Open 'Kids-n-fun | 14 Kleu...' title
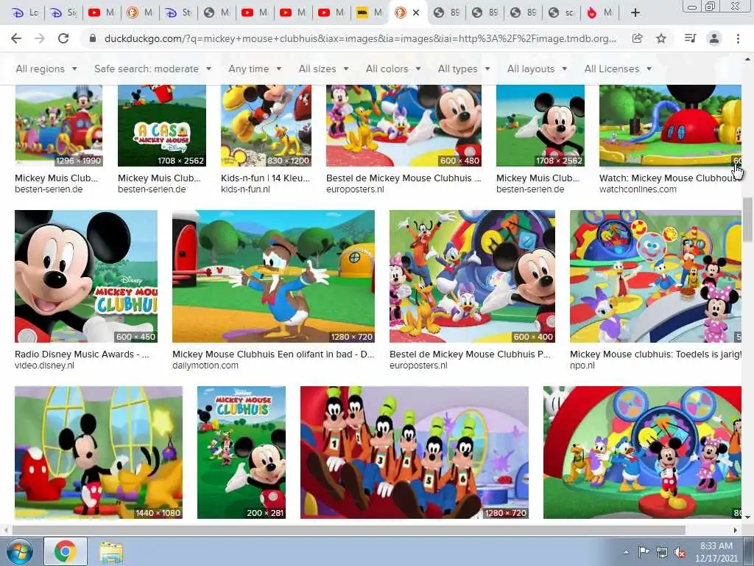754x566 pixels. 265,178
